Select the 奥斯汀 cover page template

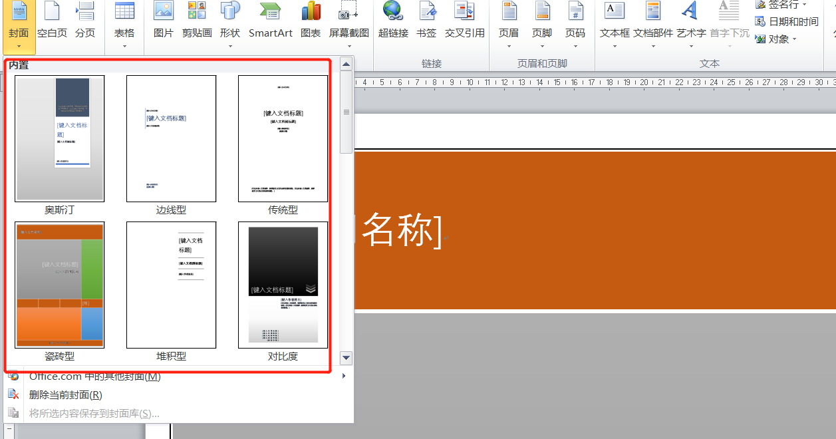pyautogui.click(x=60, y=138)
